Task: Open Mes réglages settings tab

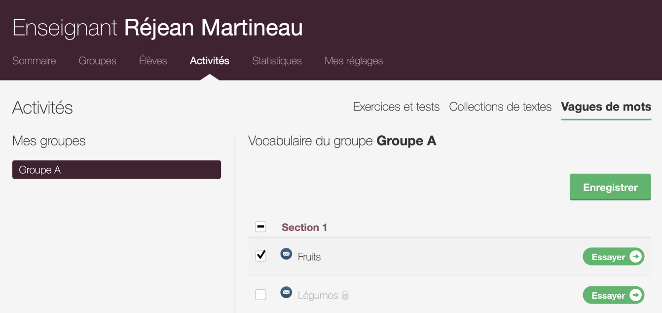Action: coord(354,61)
